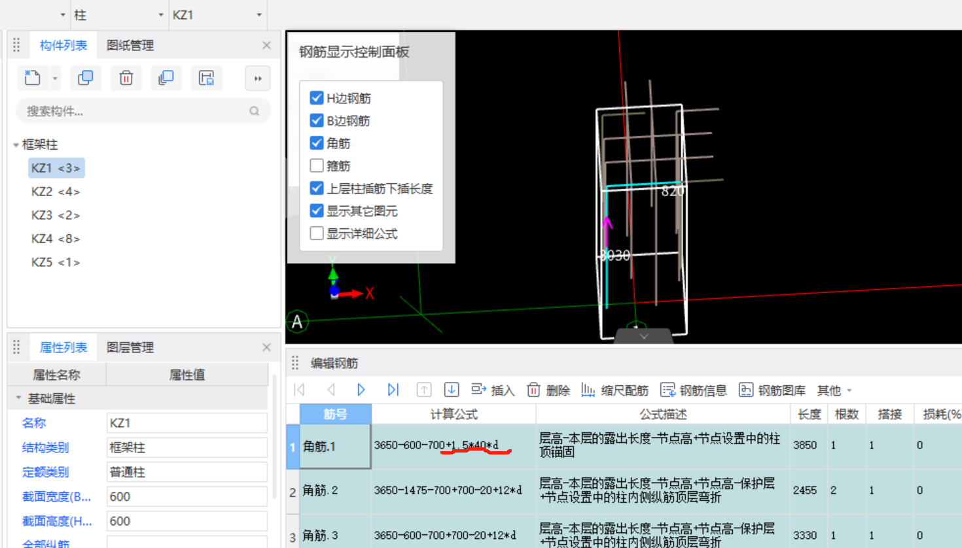Screen dimensions: 962x548
Task: Select KZ5 <1> in the component tree
Action: click(x=56, y=262)
